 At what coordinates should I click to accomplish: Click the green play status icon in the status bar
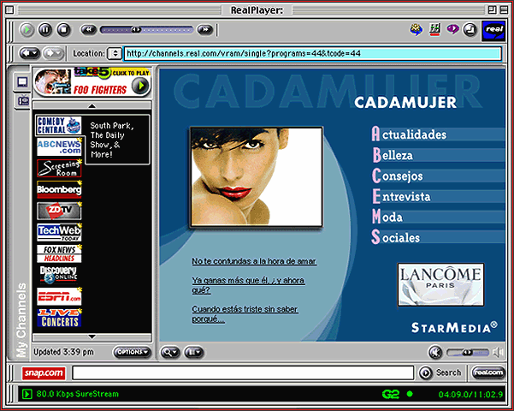pos(27,394)
